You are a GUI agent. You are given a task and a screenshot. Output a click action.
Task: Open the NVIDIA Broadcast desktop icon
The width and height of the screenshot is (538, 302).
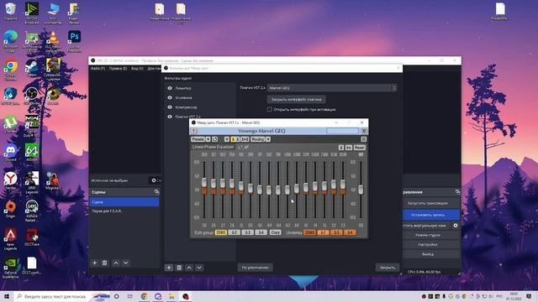32,13
